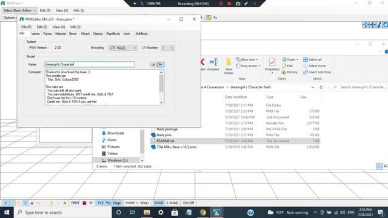Click Select none in Explorer ribbon

tap(315, 66)
